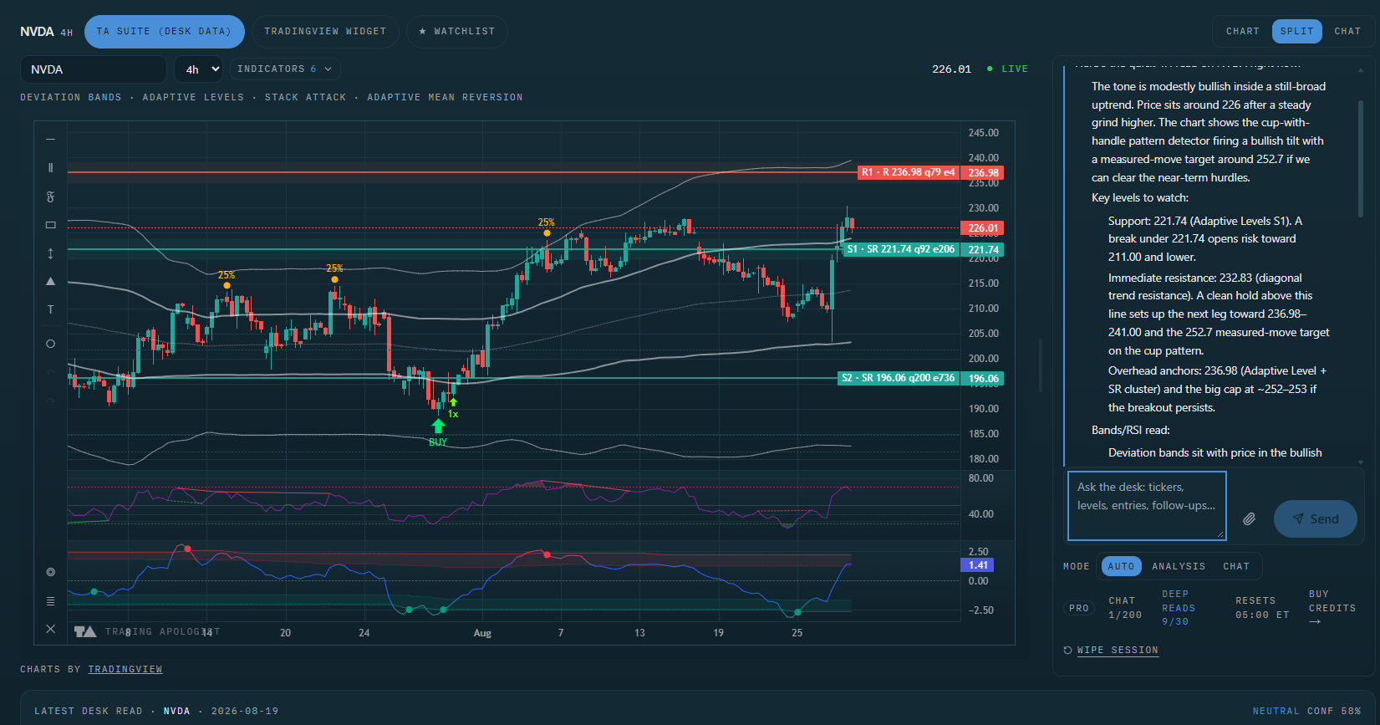Click the R1 236.98 resistance label

(x=909, y=172)
